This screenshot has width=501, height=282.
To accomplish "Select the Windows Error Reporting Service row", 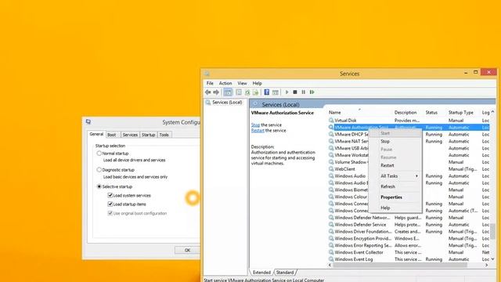I will tap(409, 245).
